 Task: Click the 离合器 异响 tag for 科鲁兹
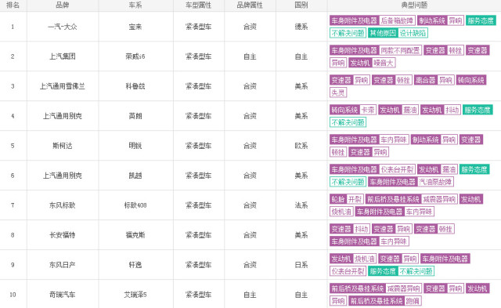[434, 80]
